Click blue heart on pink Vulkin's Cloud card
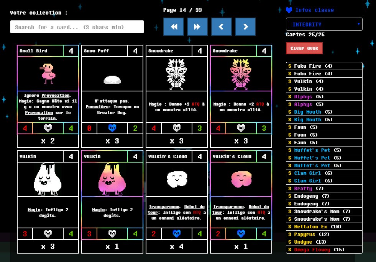The width and height of the screenshot is (376, 262). point(241,234)
